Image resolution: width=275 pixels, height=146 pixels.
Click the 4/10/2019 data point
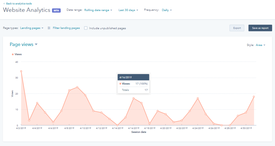coord(85,95)
